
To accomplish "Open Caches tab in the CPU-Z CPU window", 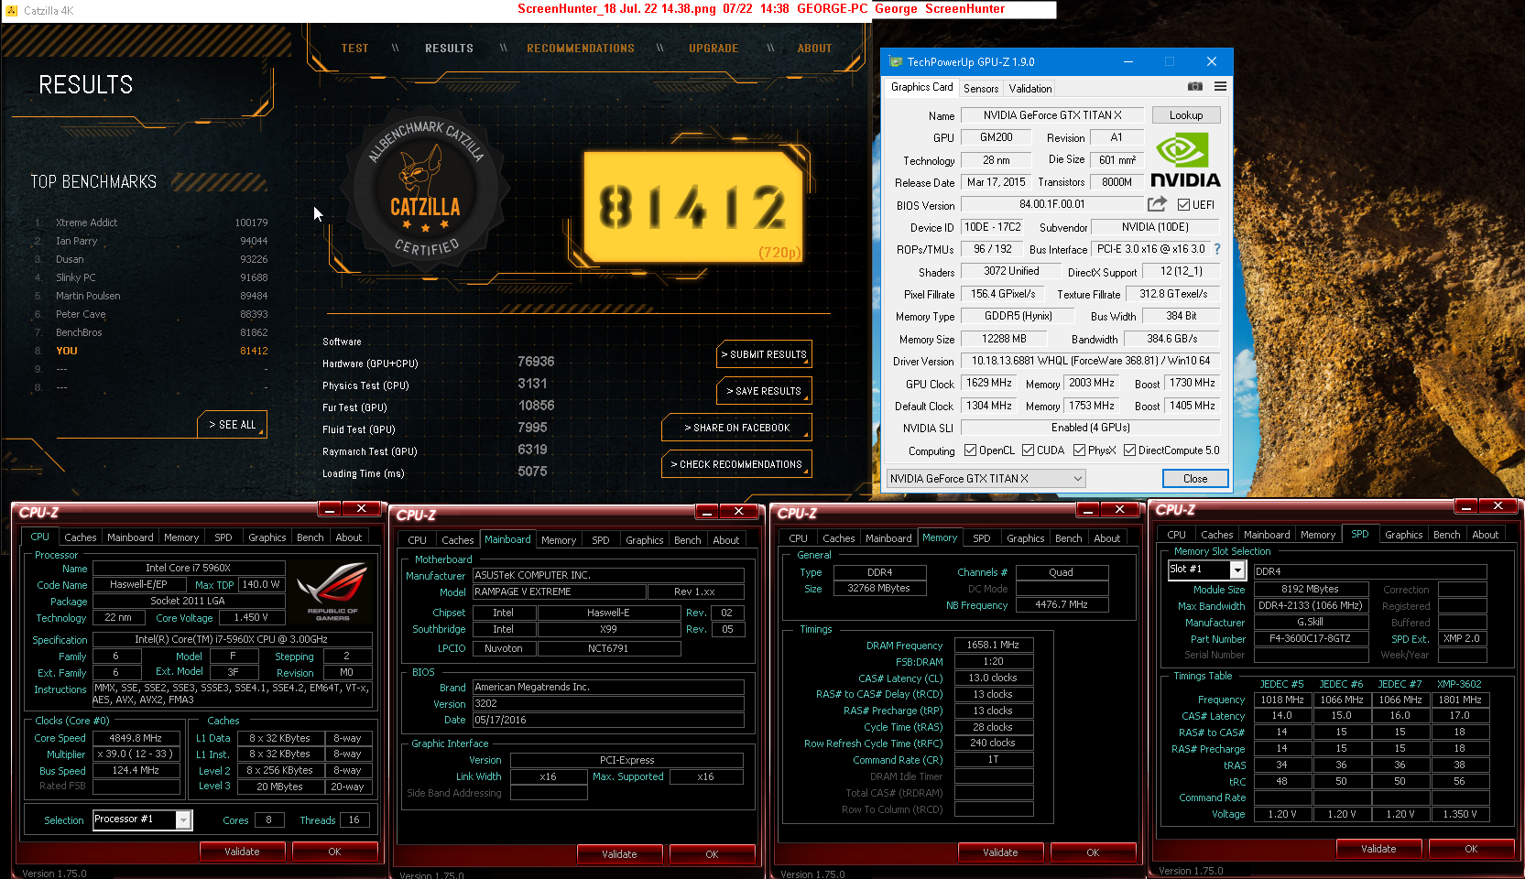I will pyautogui.click(x=80, y=537).
